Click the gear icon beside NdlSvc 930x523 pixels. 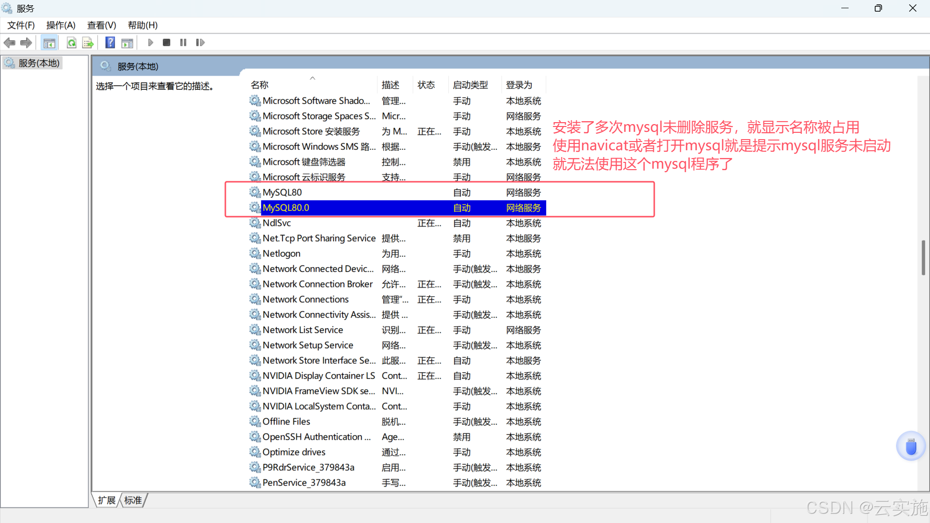click(x=255, y=223)
